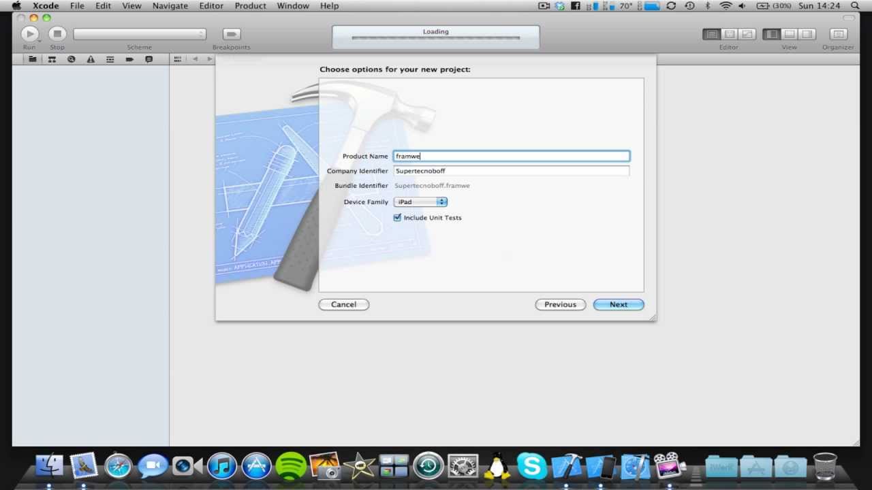Click the Run button in Xcode toolbar
Image resolution: width=872 pixels, height=490 pixels.
29,33
